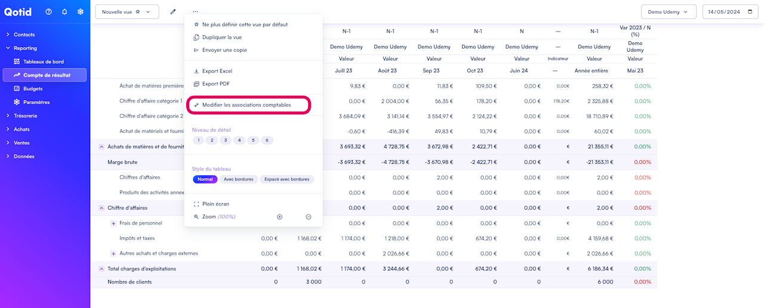This screenshot has height=308, width=764.
Task: Click the three dots more options icon
Action: tap(195, 12)
